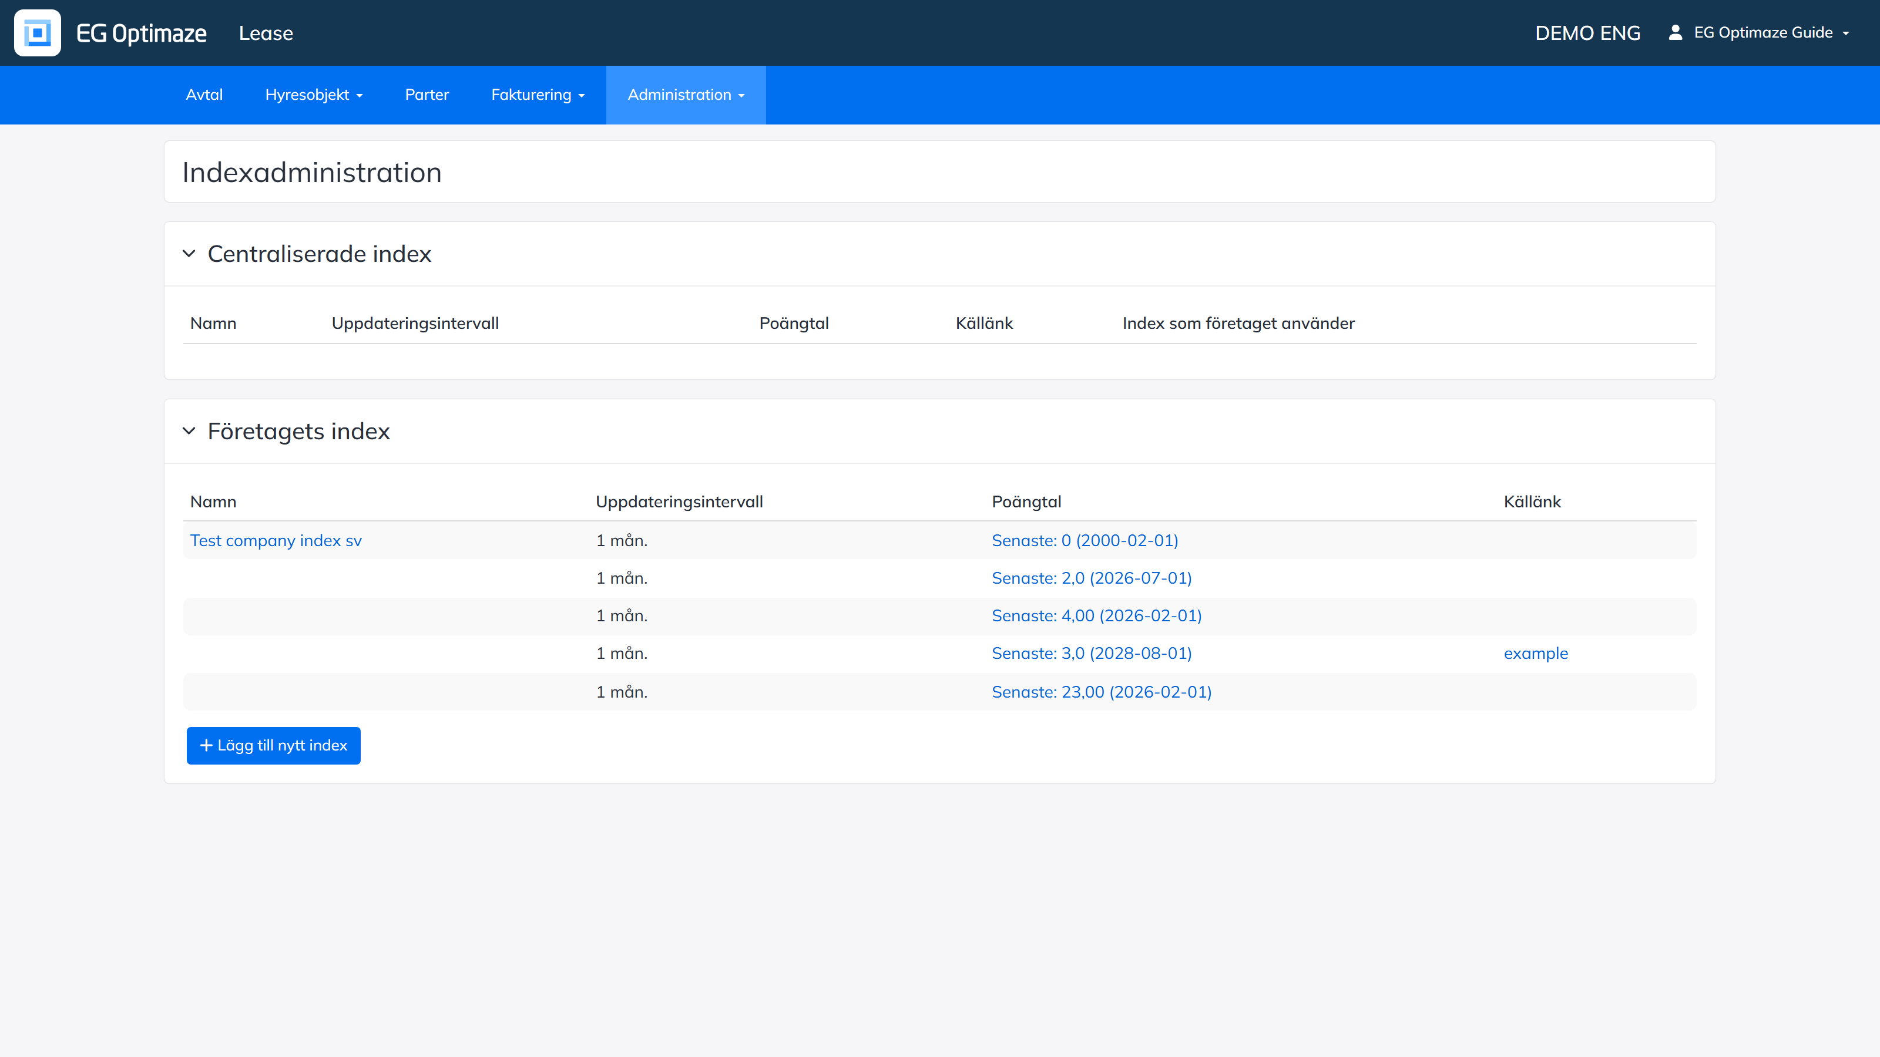Open Senaste: 23,00 (2026-02-01) score link

[x=1102, y=692]
